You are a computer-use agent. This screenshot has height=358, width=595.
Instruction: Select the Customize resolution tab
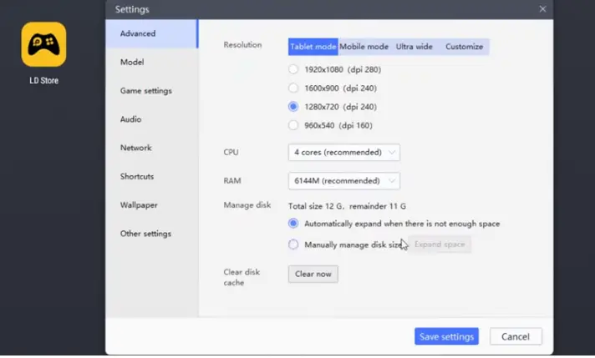[x=464, y=47]
